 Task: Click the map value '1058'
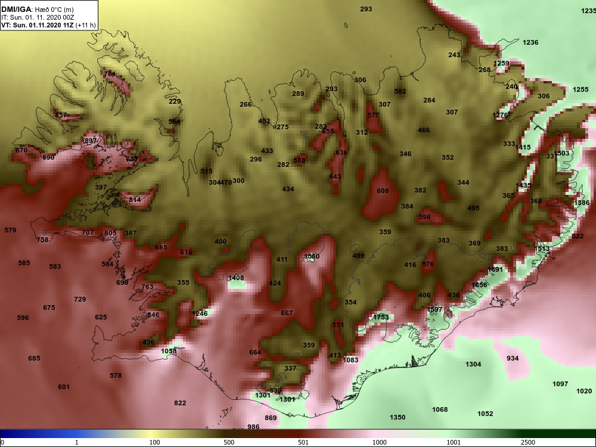pyautogui.click(x=169, y=351)
